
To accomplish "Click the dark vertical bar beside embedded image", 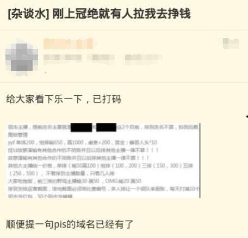I will (200, 161).
